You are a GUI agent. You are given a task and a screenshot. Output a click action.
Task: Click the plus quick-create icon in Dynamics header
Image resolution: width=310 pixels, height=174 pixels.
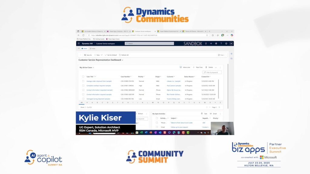click(211, 43)
